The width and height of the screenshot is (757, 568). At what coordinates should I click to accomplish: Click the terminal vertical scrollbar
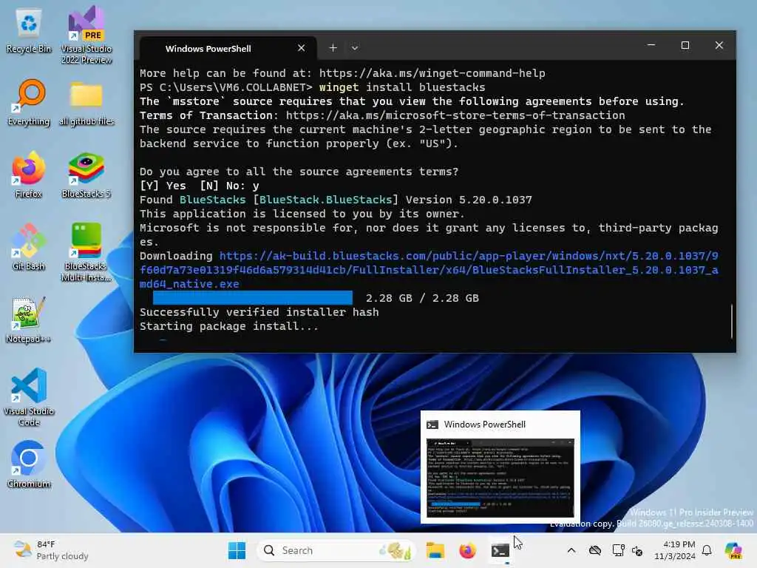pyautogui.click(x=732, y=321)
